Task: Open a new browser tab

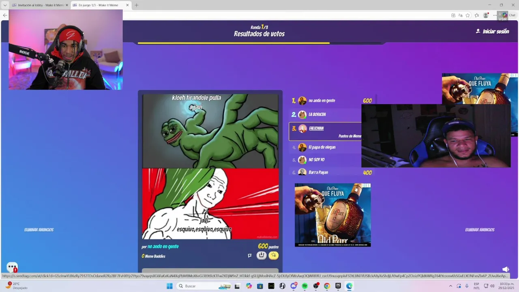Action: point(137,5)
